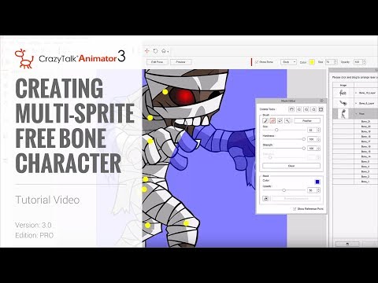
Task: Select the red move crosshair tool
Action: (147, 51)
